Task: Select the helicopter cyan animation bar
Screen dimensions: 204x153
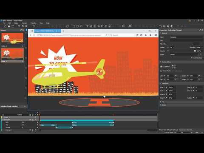Action: pos(77,120)
